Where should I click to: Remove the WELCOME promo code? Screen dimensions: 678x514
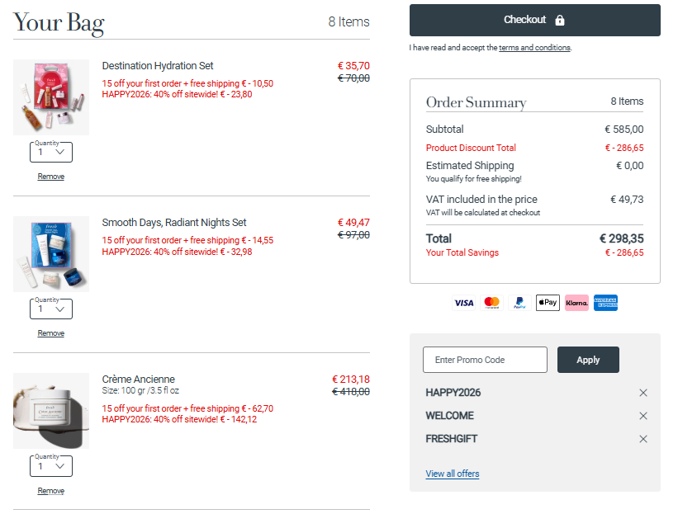click(x=643, y=416)
